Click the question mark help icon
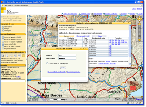This screenshot has width=146, height=107. (x=137, y=14)
